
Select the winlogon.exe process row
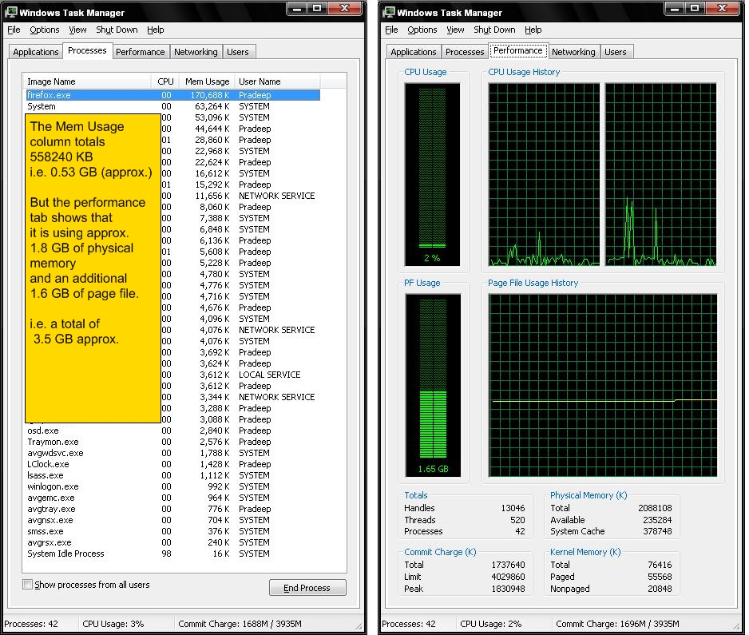[x=173, y=486]
